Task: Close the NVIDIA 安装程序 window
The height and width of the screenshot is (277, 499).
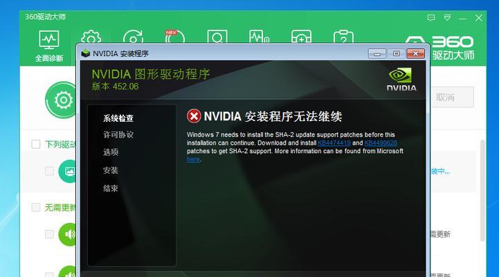Action: [x=415, y=53]
